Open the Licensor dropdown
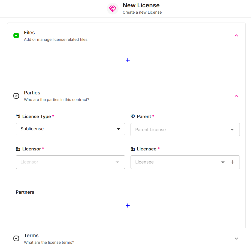This screenshot has width=251, height=247. (70, 162)
